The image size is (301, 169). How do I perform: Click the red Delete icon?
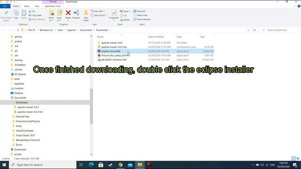68,13
